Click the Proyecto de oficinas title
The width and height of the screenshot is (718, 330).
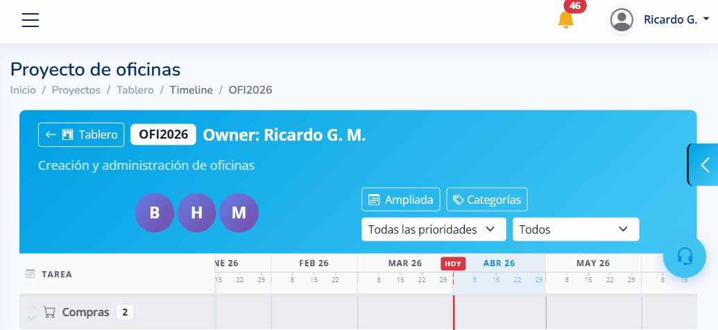pos(95,69)
